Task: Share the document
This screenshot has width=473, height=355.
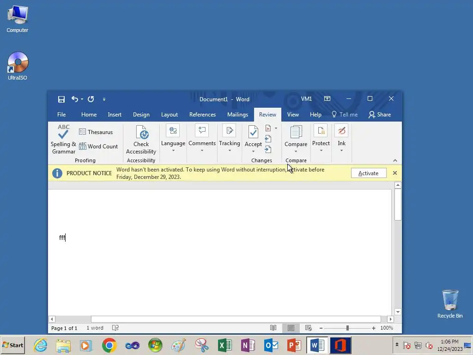Action: click(x=380, y=115)
